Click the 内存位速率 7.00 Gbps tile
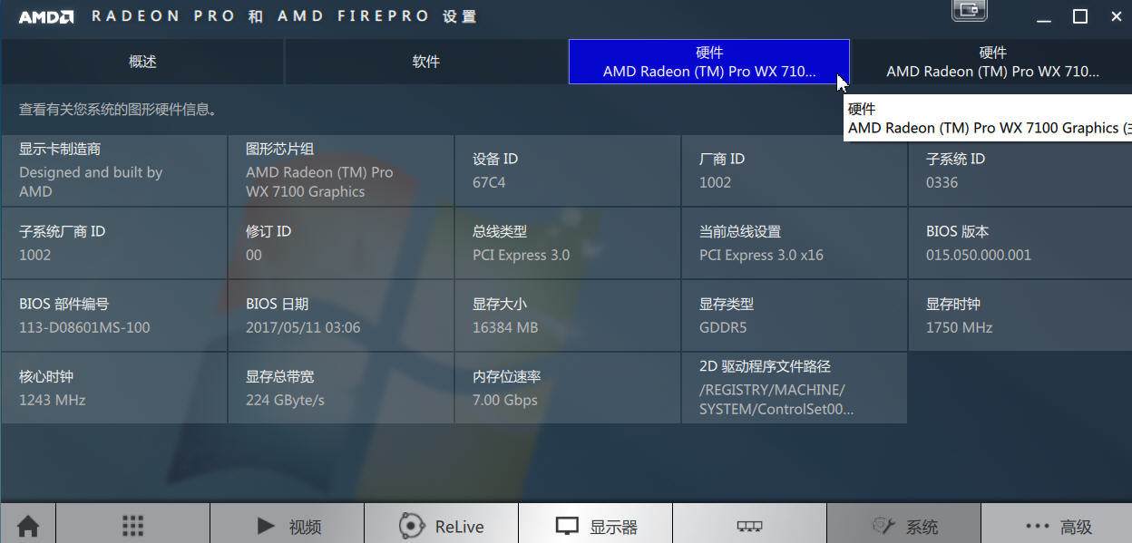1132x543 pixels. pyautogui.click(x=567, y=388)
